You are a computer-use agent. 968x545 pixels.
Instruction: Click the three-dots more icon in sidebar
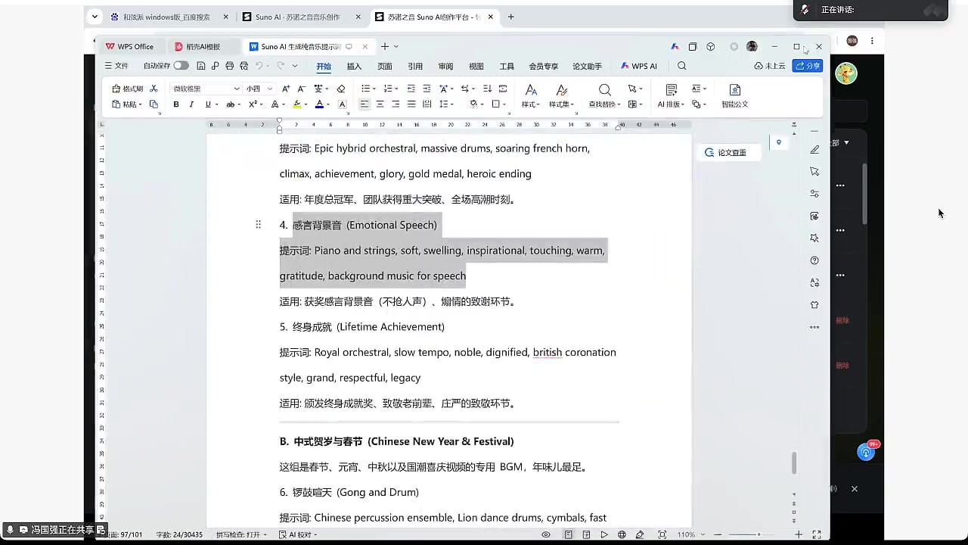tap(814, 327)
